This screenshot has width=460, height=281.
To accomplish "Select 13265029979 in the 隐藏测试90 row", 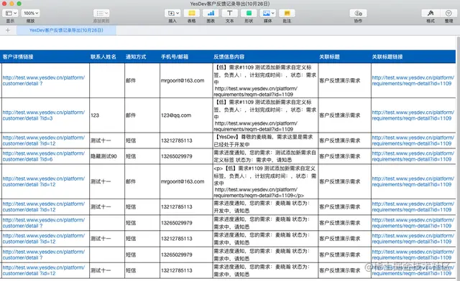I will (x=186, y=156).
